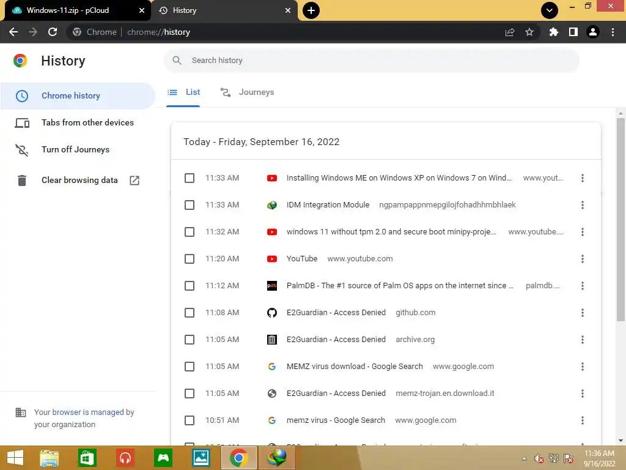Focus the Search history field
The height and width of the screenshot is (470, 626).
[371, 61]
